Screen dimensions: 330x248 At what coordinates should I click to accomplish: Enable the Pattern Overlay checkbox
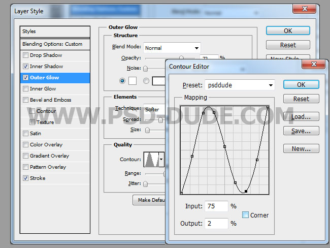click(25, 167)
